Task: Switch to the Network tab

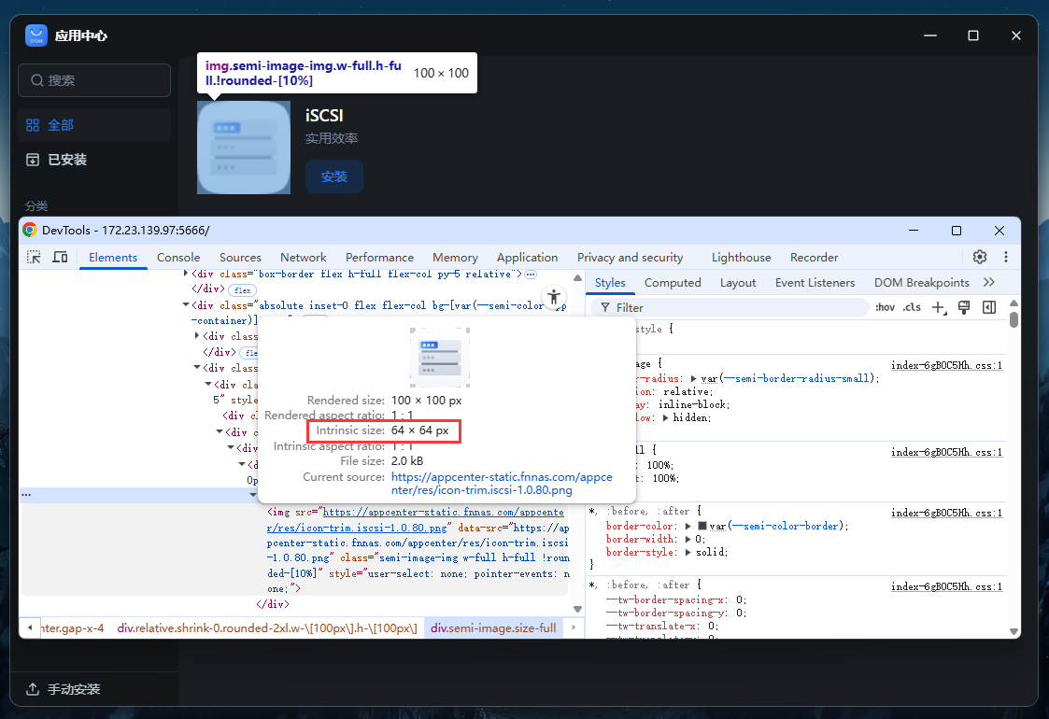Action: coord(303,258)
